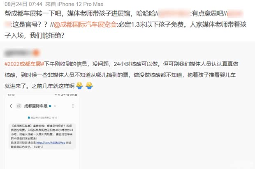Click the 08月24日 07:44 post timestamp
This screenshot has height=169, width=255.
pos(23,4)
